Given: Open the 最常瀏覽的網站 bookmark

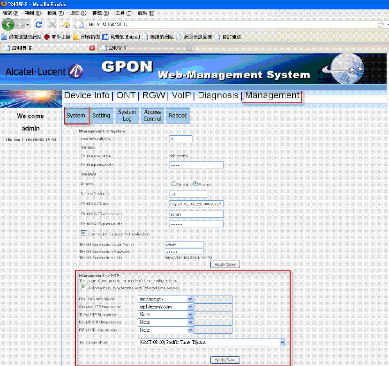Looking at the screenshot, I should [22, 37].
